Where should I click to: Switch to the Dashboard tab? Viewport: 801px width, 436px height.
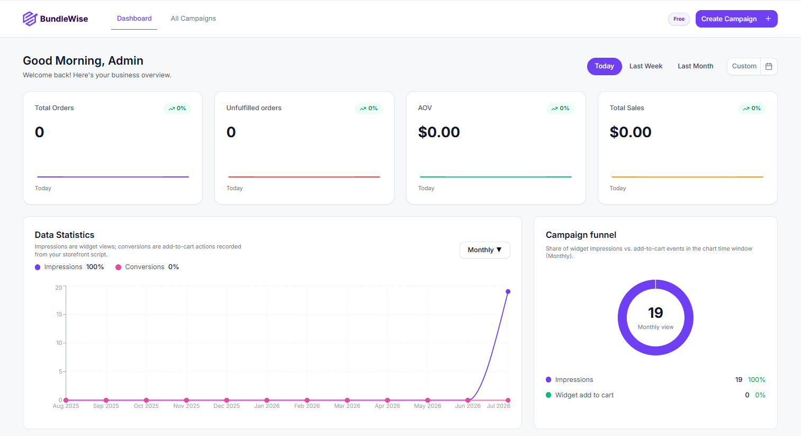pyautogui.click(x=134, y=19)
